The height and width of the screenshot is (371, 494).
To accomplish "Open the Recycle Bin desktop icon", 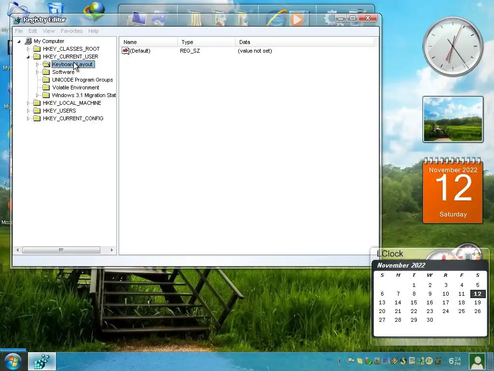I will (x=56, y=9).
